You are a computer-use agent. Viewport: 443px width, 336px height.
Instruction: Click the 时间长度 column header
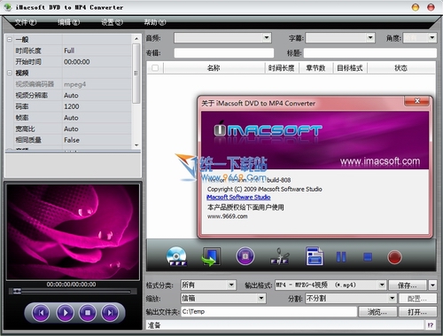282,68
